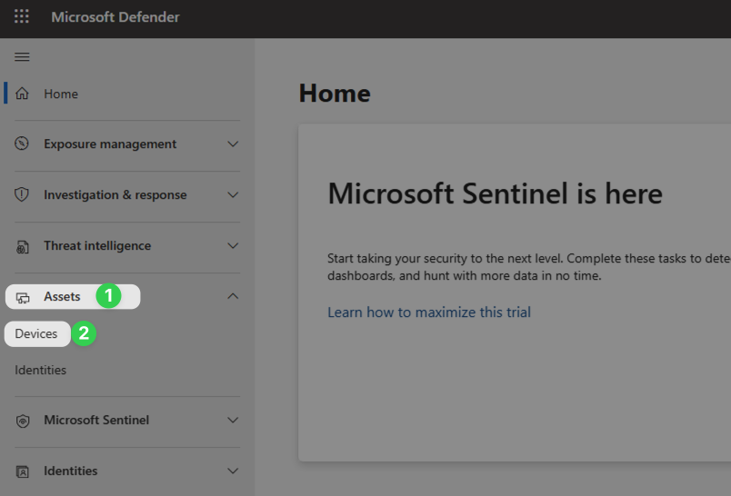The width and height of the screenshot is (731, 496).
Task: Open the Microsoft Sentinel menu item
Action: [x=96, y=420]
